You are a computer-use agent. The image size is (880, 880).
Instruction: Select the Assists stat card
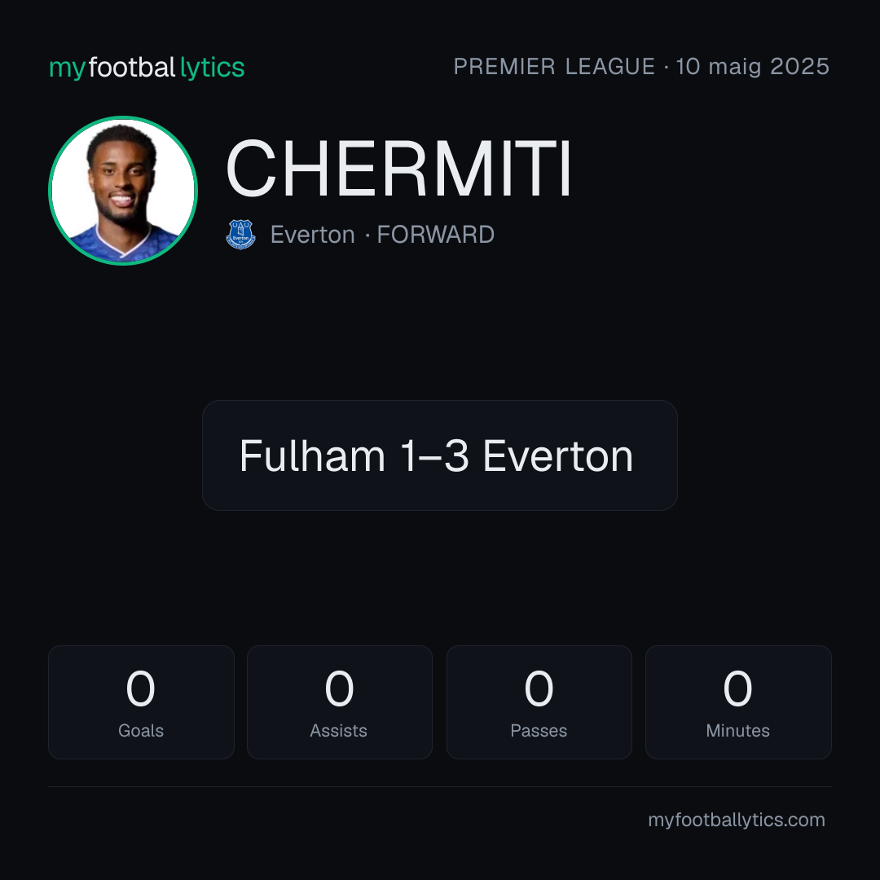(340, 702)
